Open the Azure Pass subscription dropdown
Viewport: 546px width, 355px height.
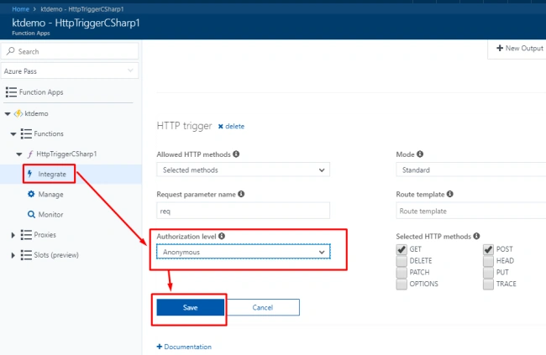click(x=70, y=71)
